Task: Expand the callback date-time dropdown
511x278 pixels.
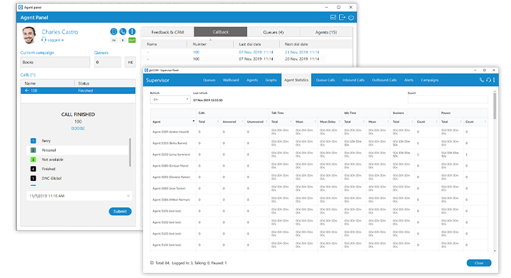Action: coord(128,196)
